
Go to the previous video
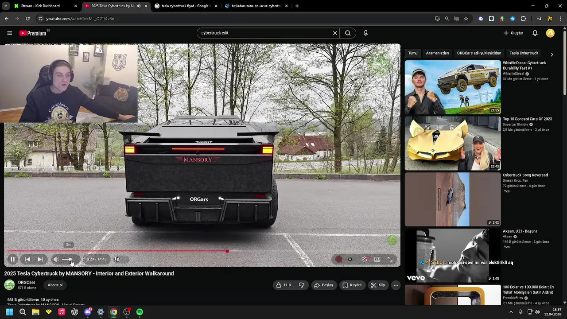27,259
